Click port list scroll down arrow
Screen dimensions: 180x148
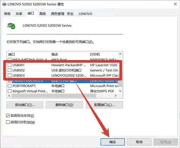tap(120, 91)
